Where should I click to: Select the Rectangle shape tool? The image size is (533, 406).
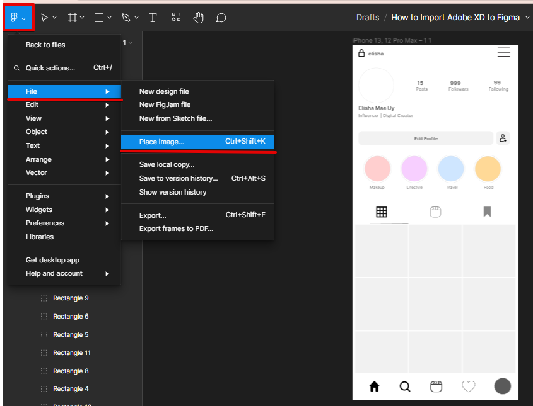(x=99, y=18)
